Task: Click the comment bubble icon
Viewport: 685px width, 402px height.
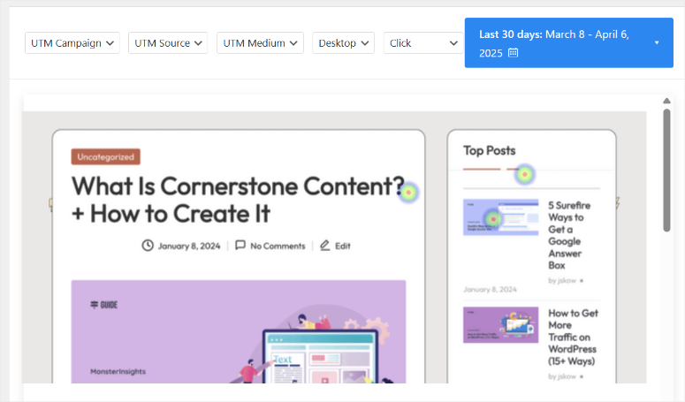Action: click(240, 246)
